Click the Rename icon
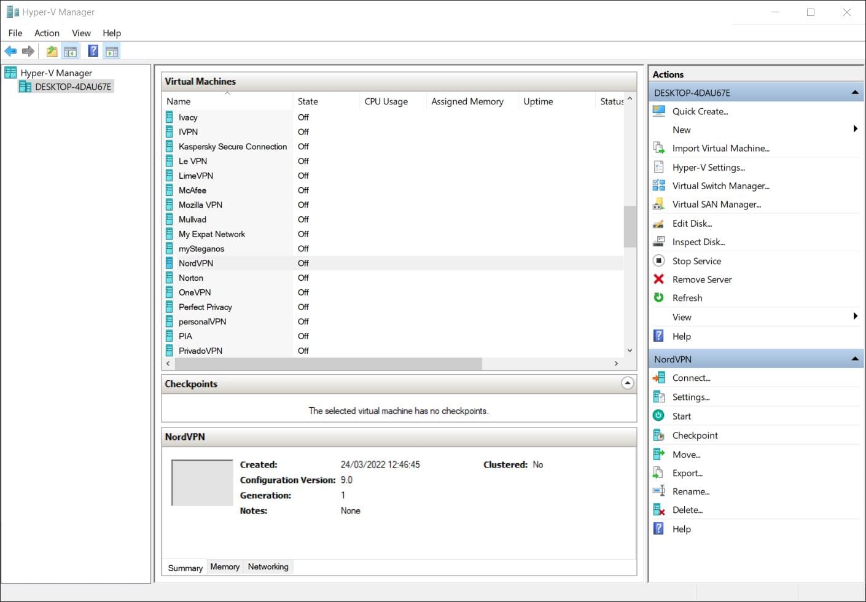866x602 pixels. tap(659, 491)
